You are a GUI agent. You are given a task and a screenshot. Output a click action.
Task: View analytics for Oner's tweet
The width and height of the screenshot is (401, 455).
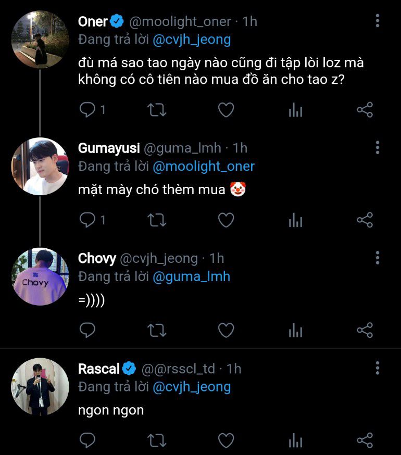[x=295, y=110]
